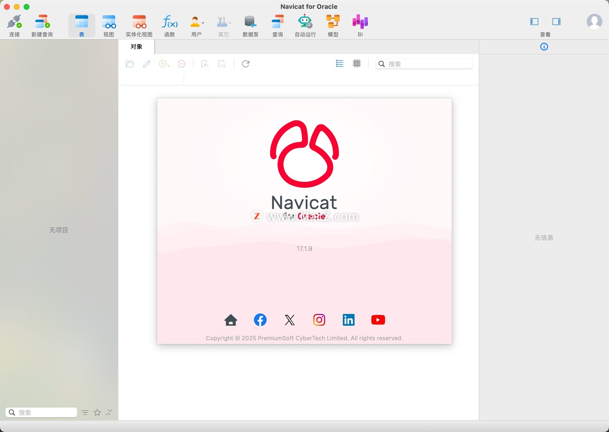Click the collapse-all chevrons icon

point(109,412)
